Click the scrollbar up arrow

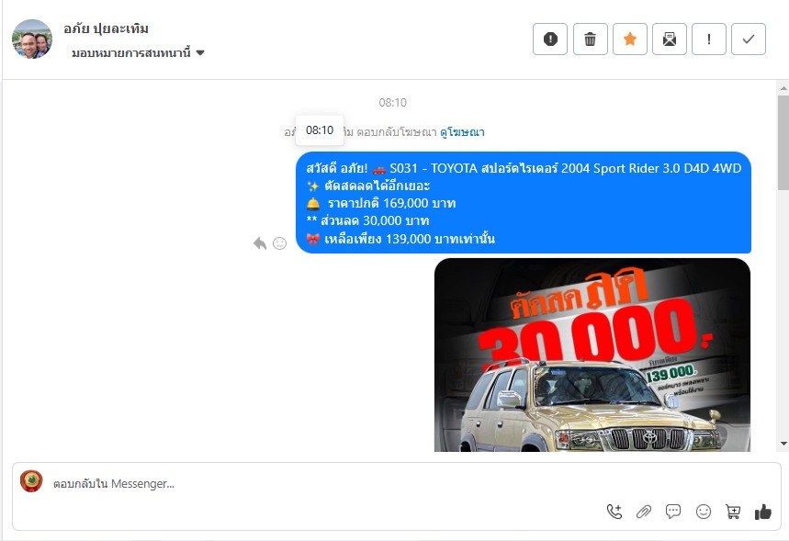coord(783,87)
